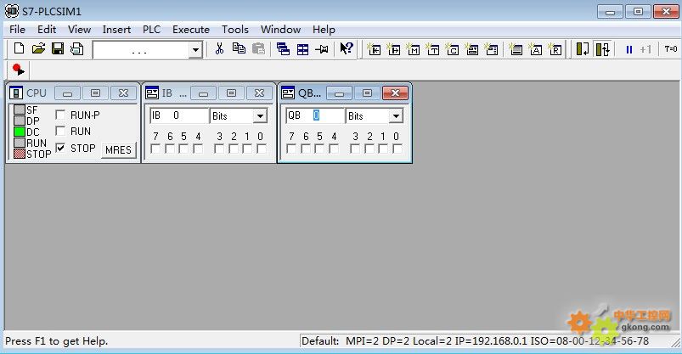
Task: Open the QB window Bits format dropdown
Action: pos(396,116)
